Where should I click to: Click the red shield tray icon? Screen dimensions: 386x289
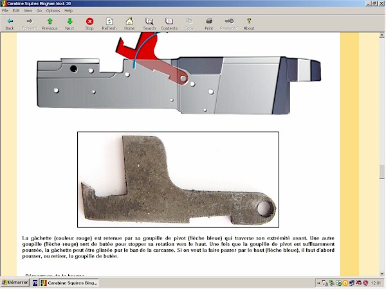365,283
